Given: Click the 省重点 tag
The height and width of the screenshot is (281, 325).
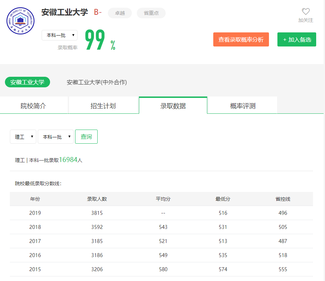Looking at the screenshot, I should 151,13.
